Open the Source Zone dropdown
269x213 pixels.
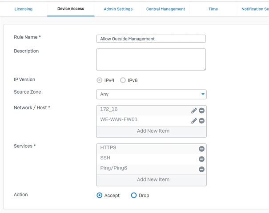(151, 94)
